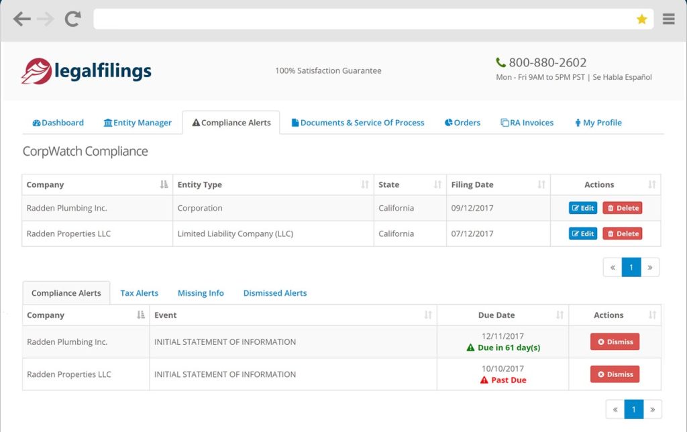The image size is (687, 432).
Task: Delete the Radden Properties LLC entry
Action: pyautogui.click(x=622, y=233)
